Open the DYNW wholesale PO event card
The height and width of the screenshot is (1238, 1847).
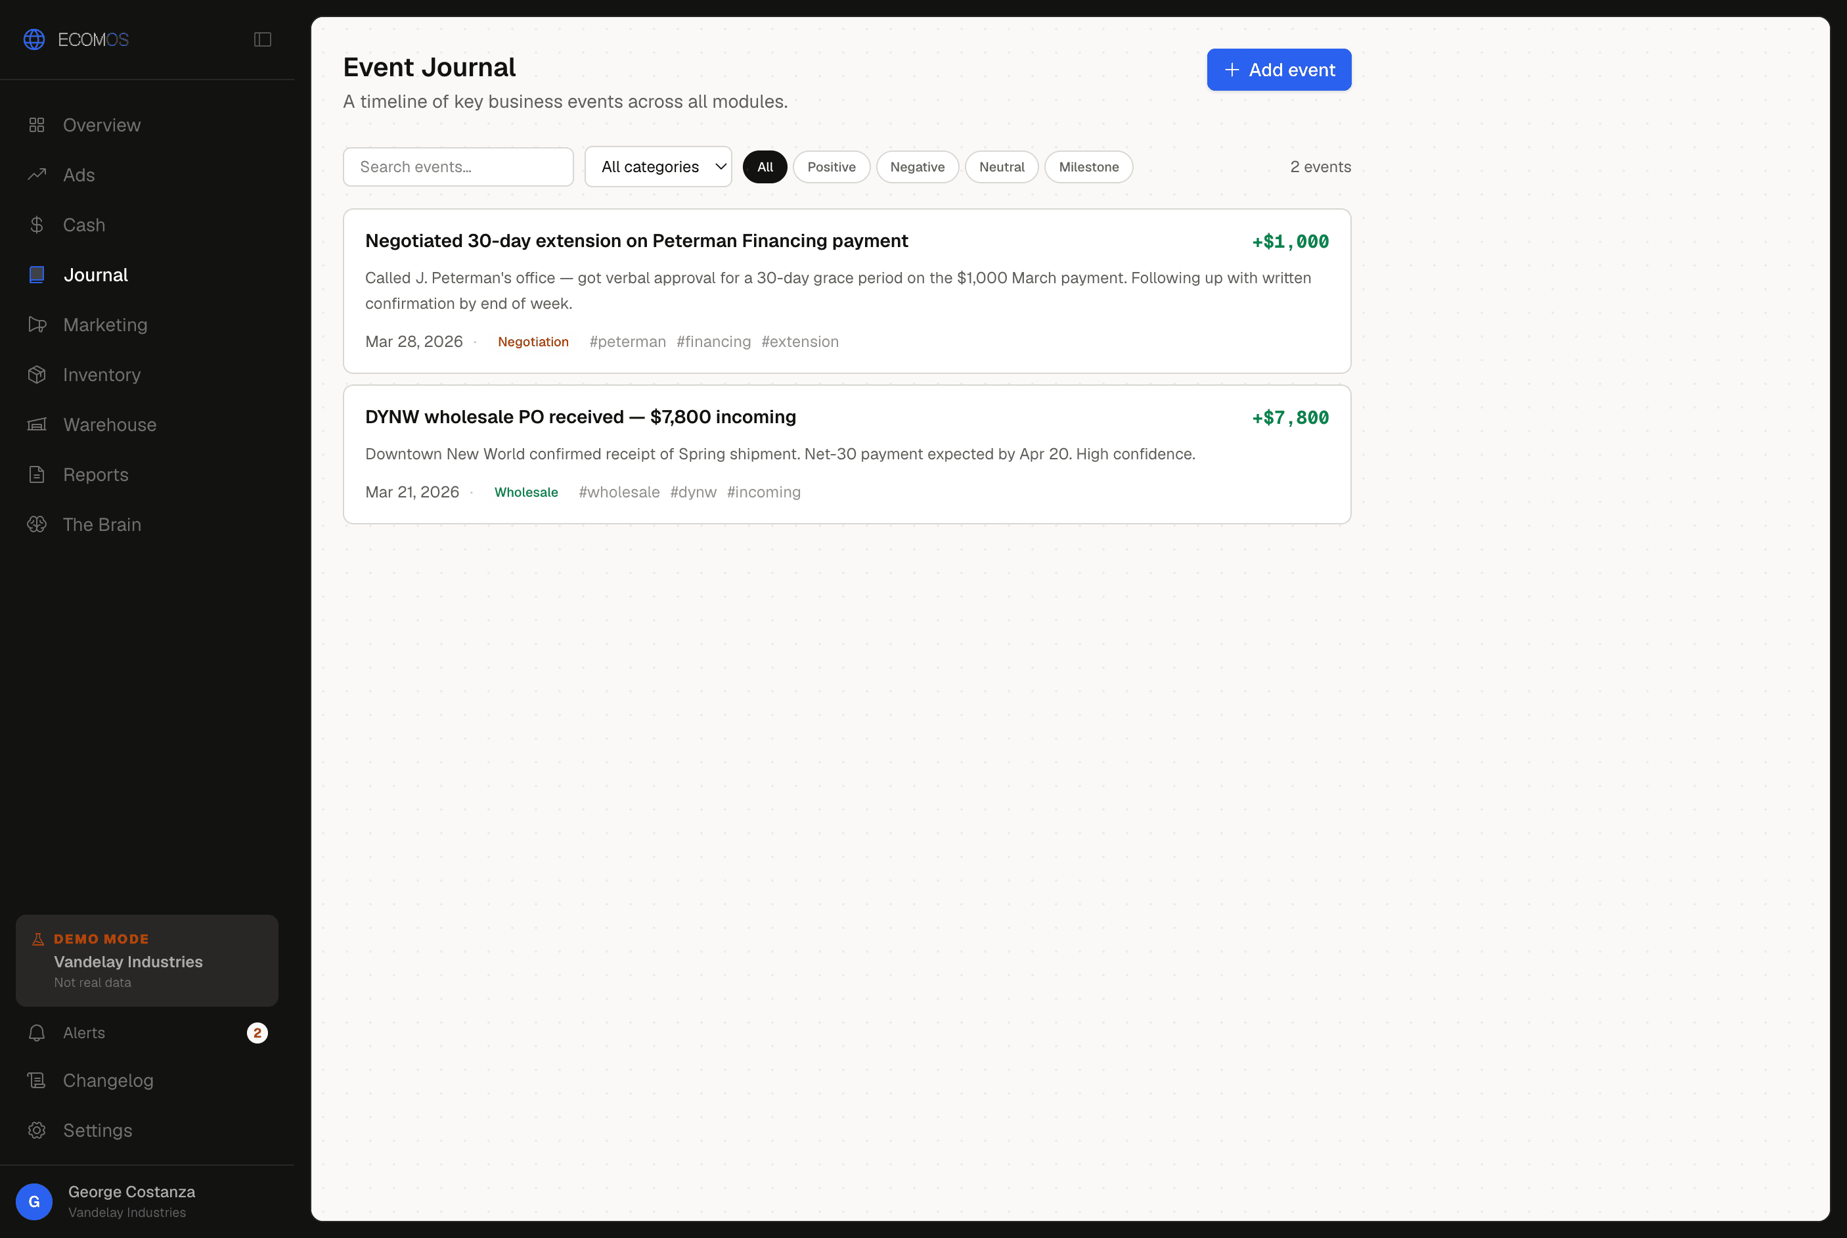click(x=847, y=455)
